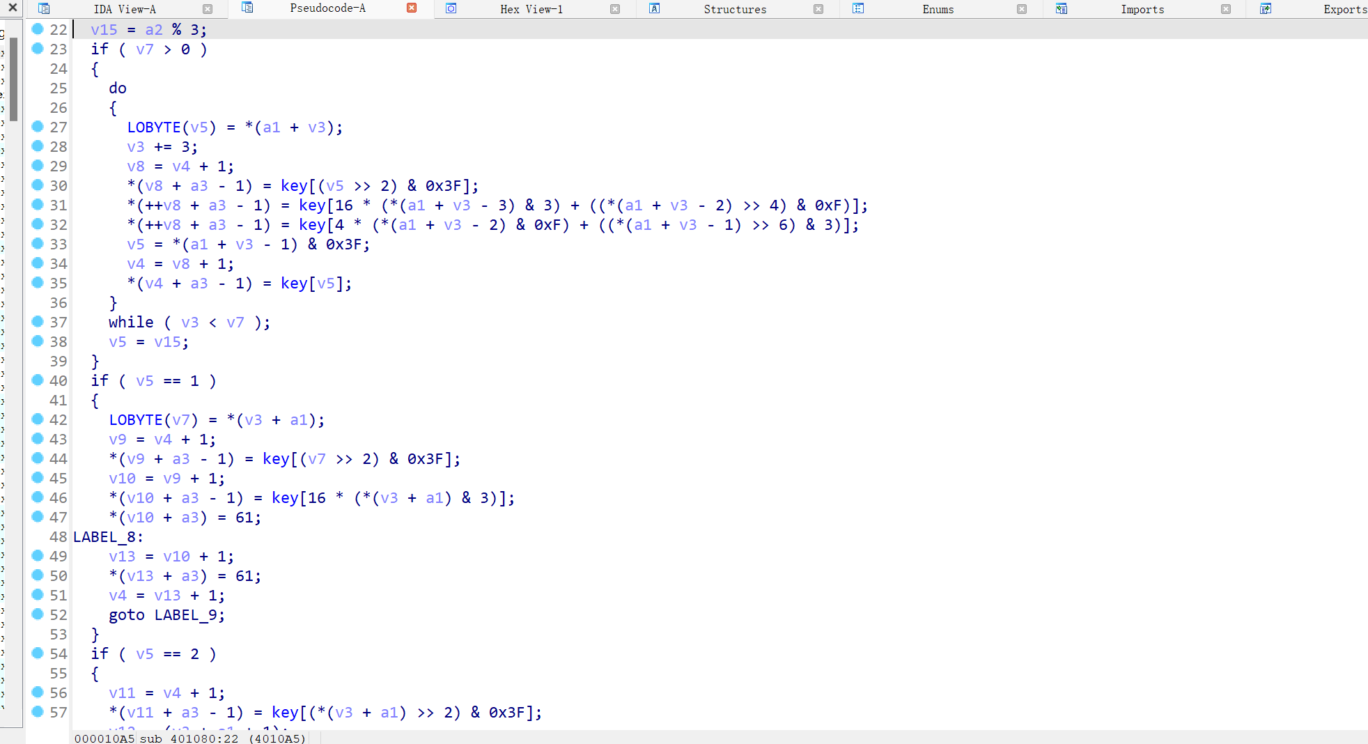Viewport: 1368px width, 744px height.
Task: Switch to the Imports tab
Action: (1142, 9)
